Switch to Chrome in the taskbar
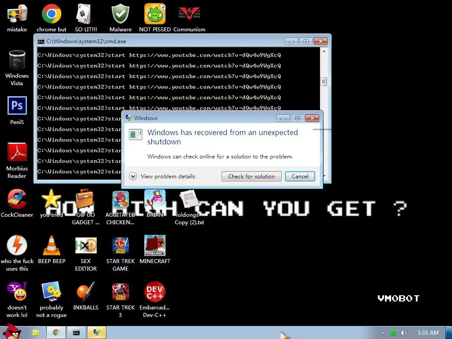The width and height of the screenshot is (452, 339). tap(56, 333)
